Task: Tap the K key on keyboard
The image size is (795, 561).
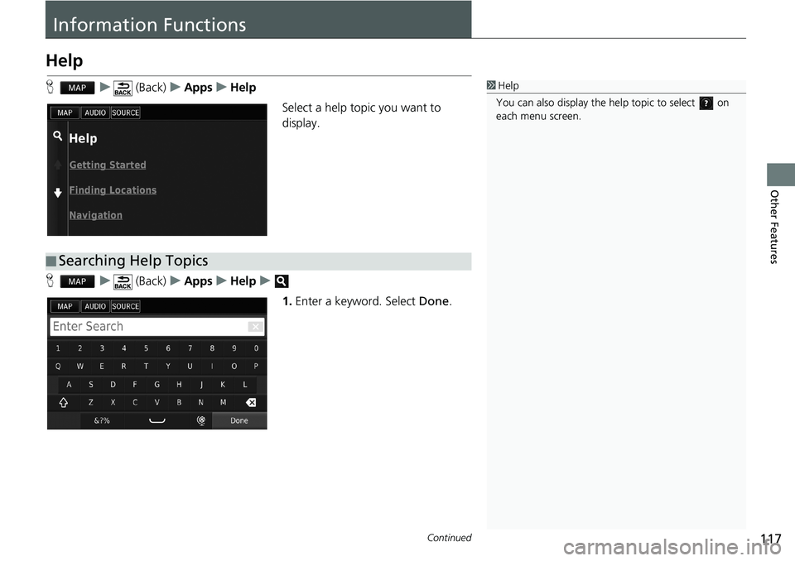Action: pyautogui.click(x=223, y=385)
